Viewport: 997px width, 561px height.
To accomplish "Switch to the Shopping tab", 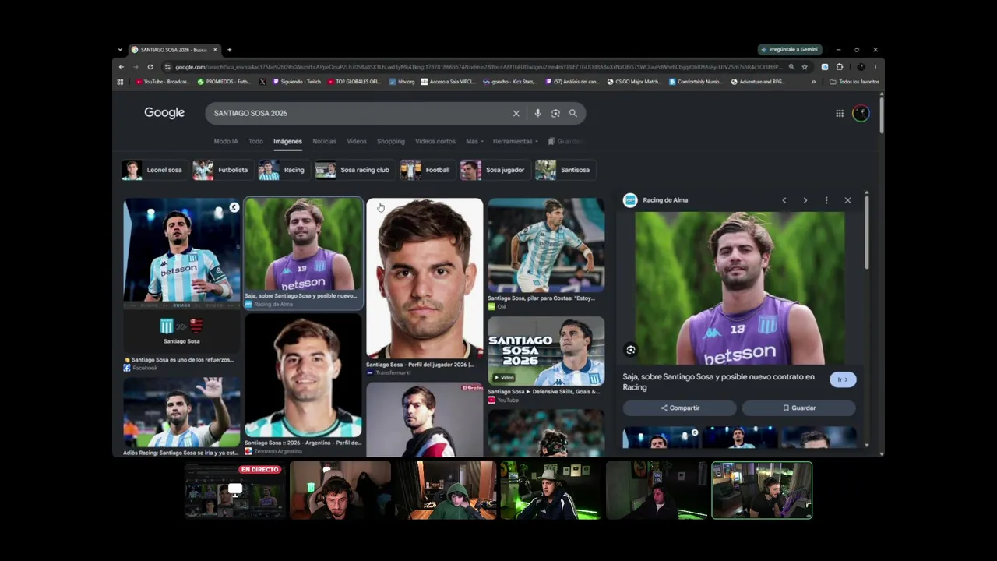I will pyautogui.click(x=391, y=141).
